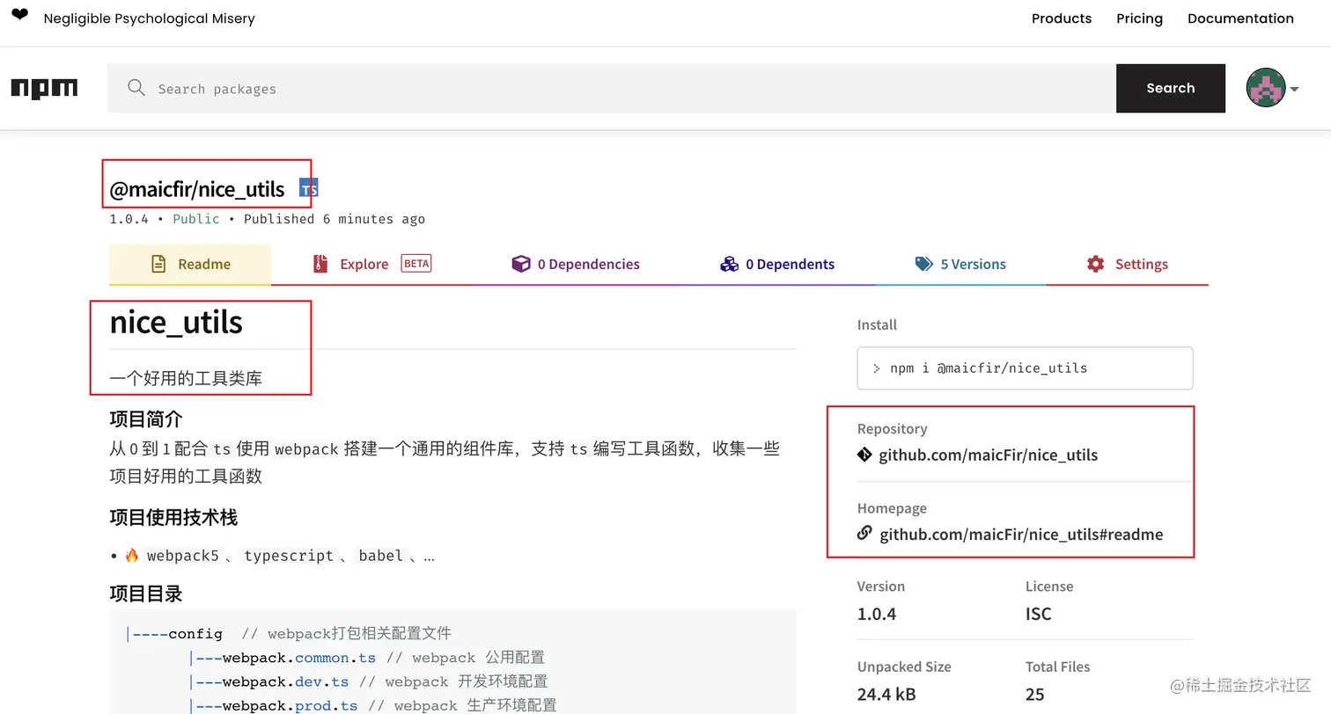Open the package Settings tab

(x=1127, y=265)
